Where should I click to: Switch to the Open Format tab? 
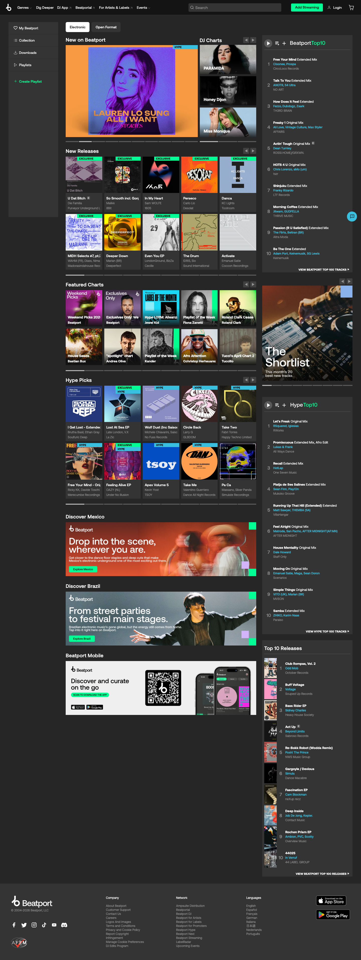[x=106, y=27]
